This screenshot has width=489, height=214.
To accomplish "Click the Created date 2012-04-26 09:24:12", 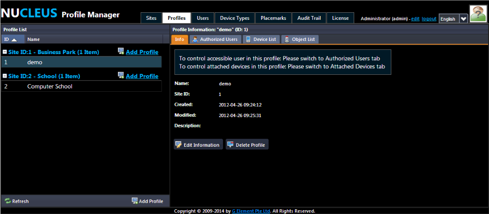I will pyautogui.click(x=240, y=105).
